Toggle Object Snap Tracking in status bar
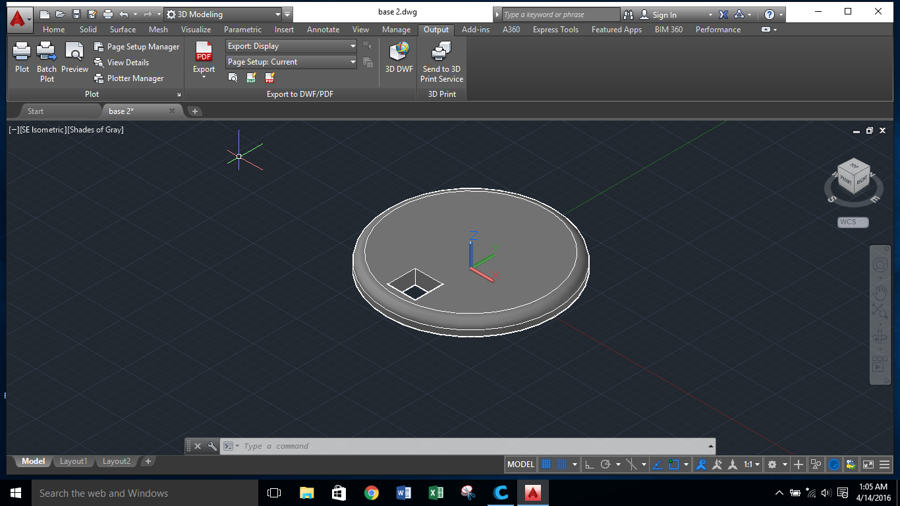Viewport: 900px width, 506px height. click(x=657, y=464)
